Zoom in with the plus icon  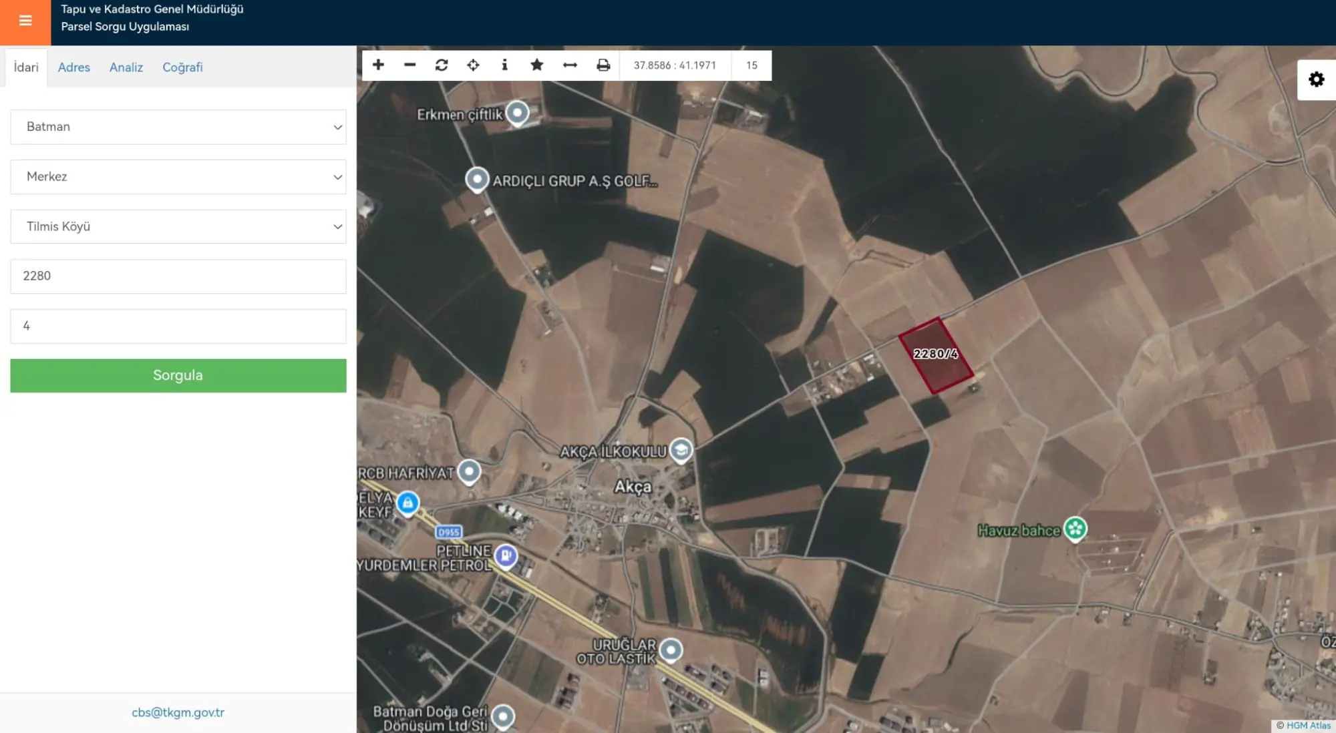(x=378, y=65)
